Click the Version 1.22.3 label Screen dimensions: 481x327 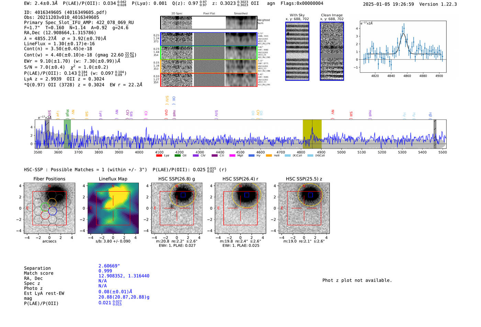438,4
